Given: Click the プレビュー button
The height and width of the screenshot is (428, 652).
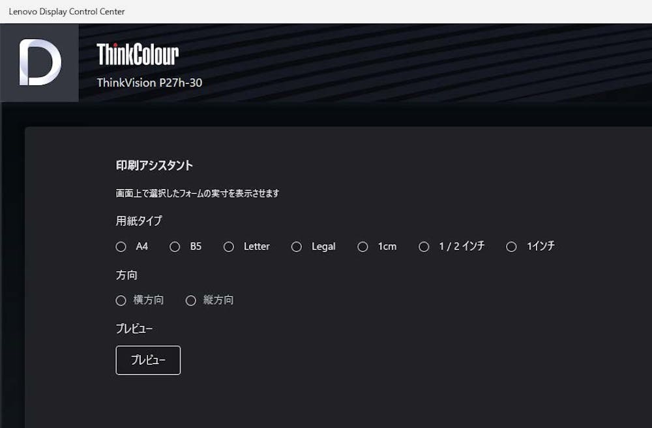Looking at the screenshot, I should 148,360.
